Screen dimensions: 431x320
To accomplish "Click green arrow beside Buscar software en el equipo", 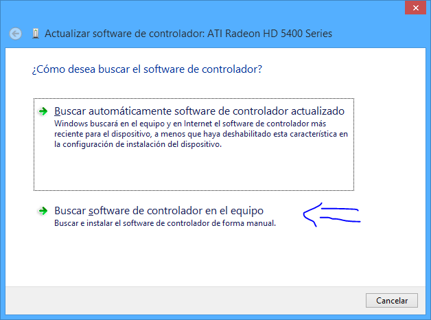I will [x=43, y=211].
